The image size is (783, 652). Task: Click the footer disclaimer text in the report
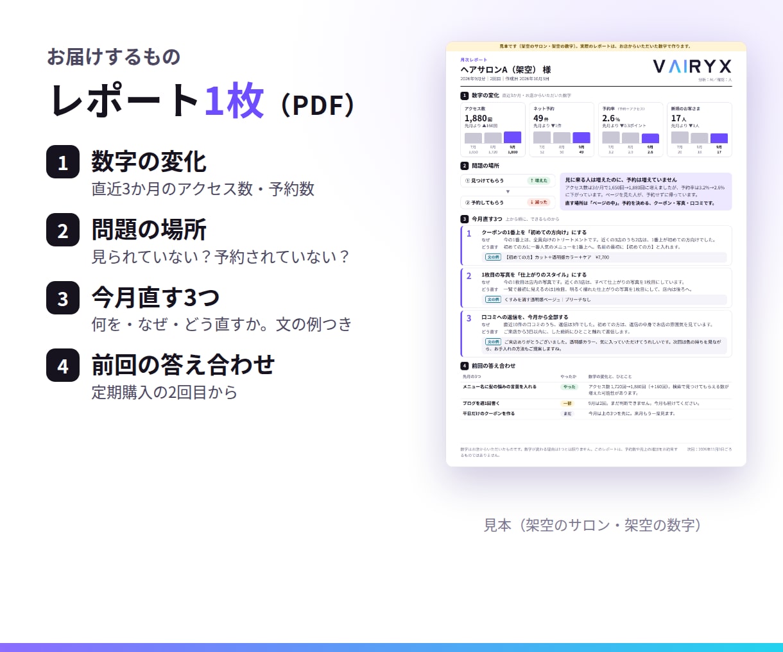point(569,452)
